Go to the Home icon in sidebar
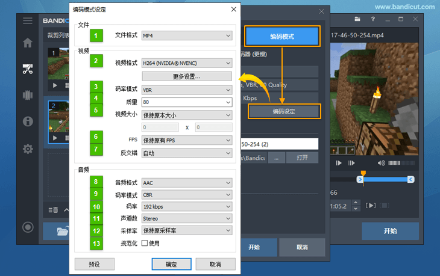The width and height of the screenshot is (440, 276). (27, 43)
